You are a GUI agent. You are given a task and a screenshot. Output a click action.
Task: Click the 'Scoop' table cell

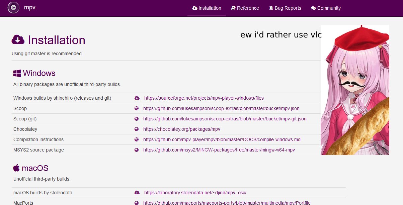(20, 108)
